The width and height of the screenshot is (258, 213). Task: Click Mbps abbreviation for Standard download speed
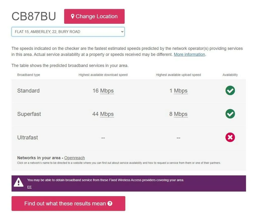click(107, 91)
